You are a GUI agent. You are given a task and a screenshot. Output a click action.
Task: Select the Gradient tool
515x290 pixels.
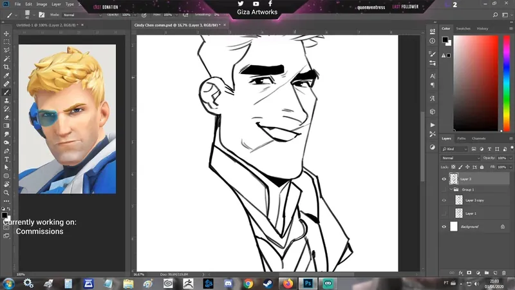[x=6, y=126]
